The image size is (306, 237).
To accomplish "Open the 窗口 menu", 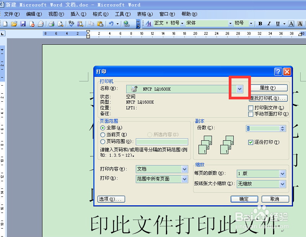I will pos(167,14).
